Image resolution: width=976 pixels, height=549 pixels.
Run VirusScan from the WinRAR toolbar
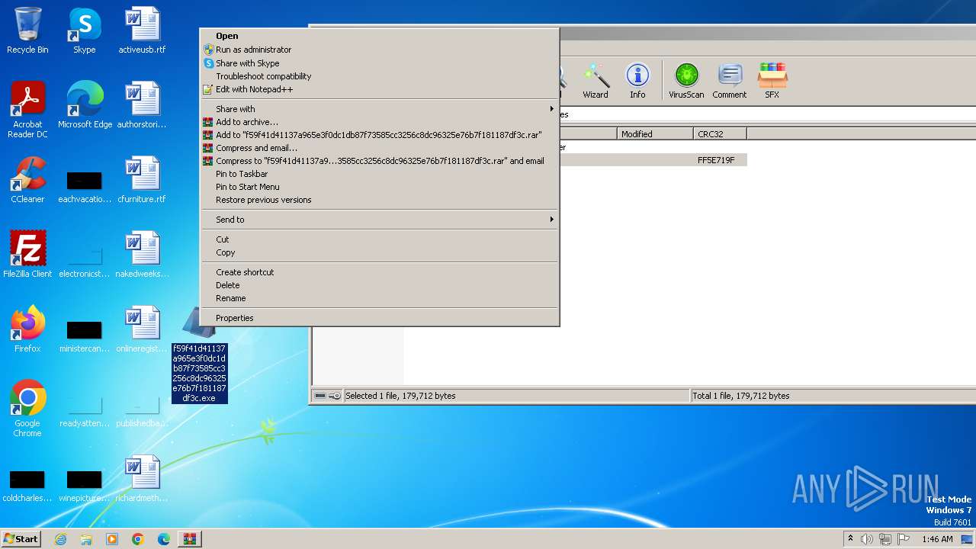686,81
